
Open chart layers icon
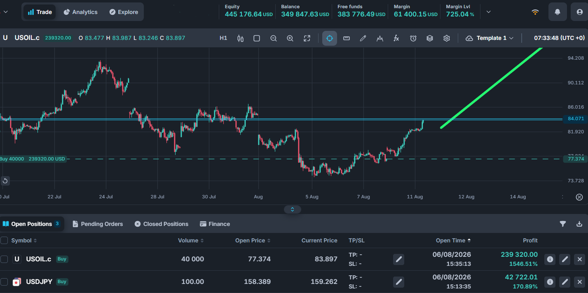pyautogui.click(x=430, y=38)
